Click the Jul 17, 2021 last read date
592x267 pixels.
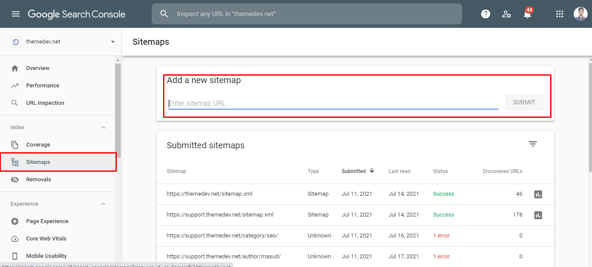tap(404, 257)
